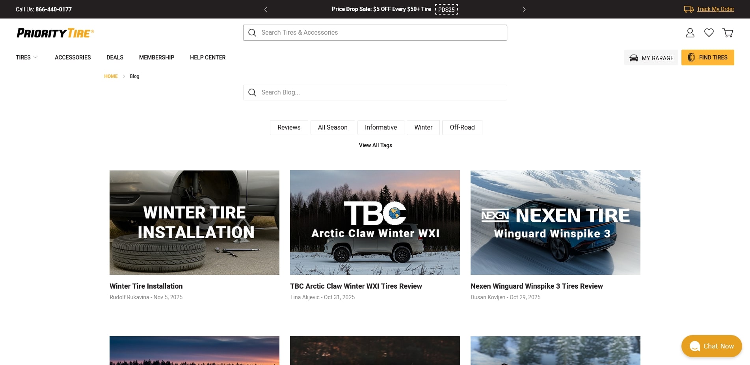Click the previous promo arrow in top banner
Screen dimensions: 750x365
(266, 9)
